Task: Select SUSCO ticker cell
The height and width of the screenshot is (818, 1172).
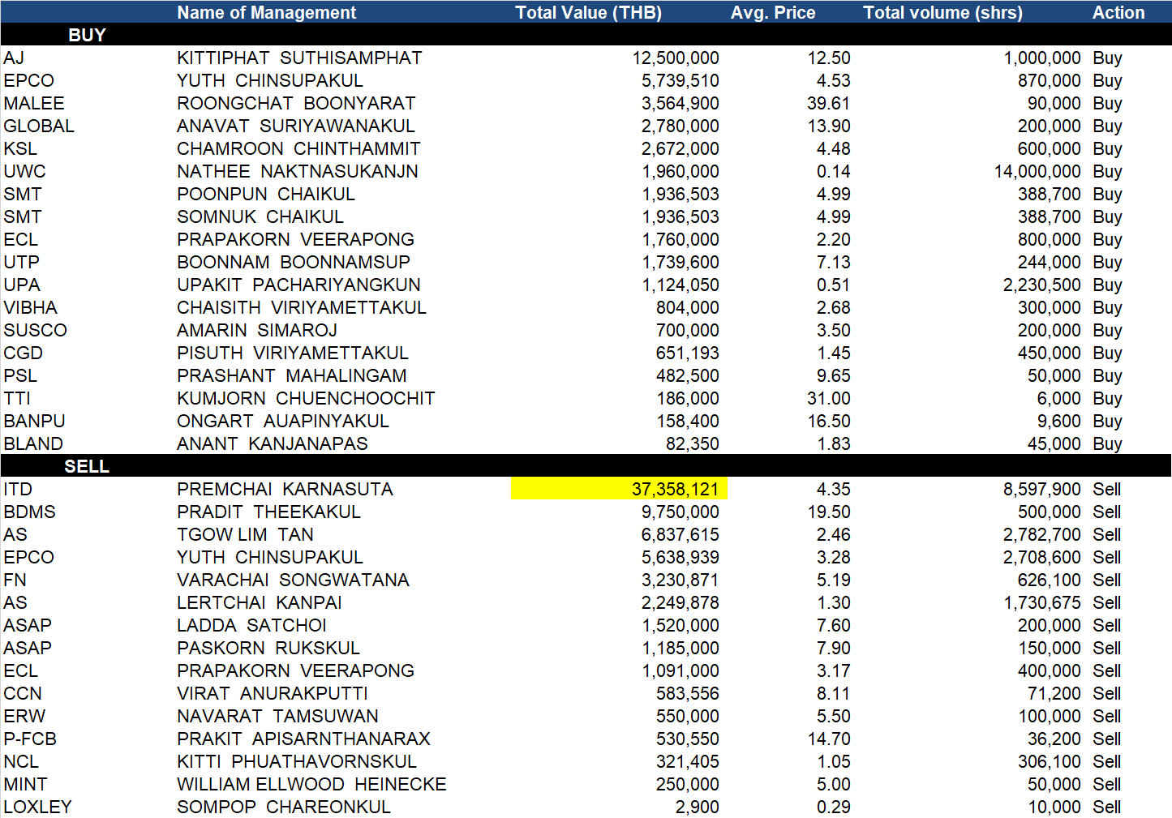Action: point(35,330)
